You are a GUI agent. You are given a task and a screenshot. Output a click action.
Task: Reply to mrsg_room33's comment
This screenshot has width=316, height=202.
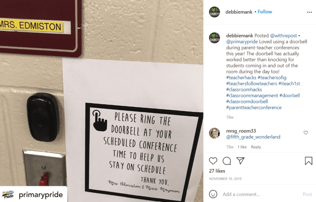click(256, 147)
